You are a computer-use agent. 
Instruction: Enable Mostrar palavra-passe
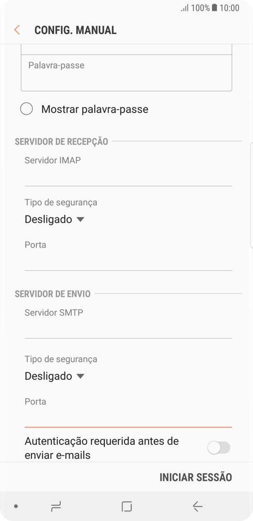[27, 109]
